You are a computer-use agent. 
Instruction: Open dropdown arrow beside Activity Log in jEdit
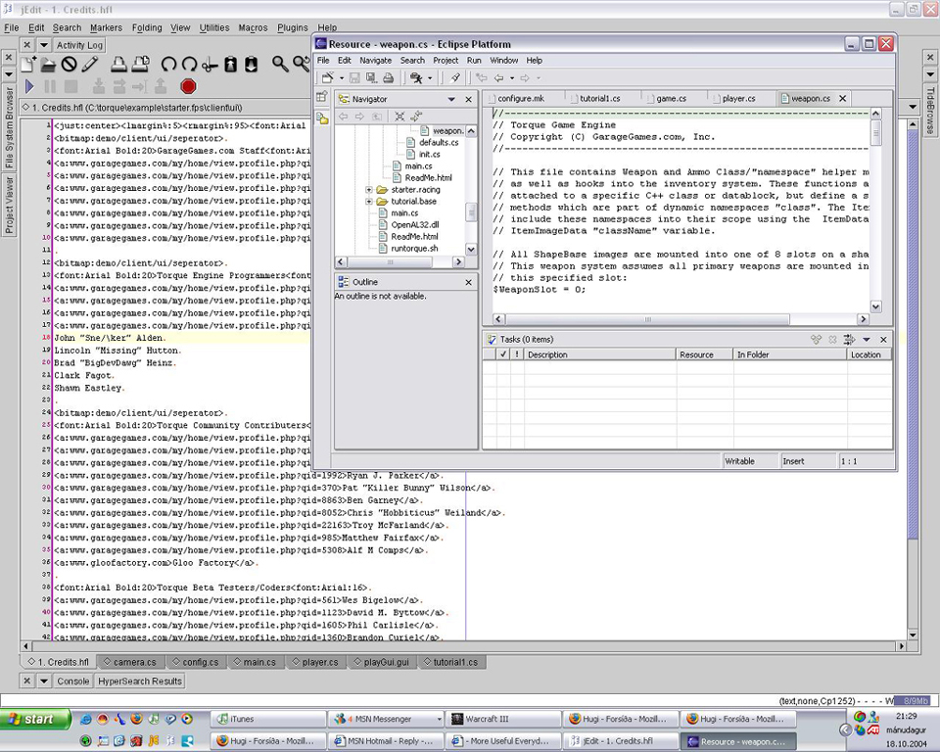(44, 45)
